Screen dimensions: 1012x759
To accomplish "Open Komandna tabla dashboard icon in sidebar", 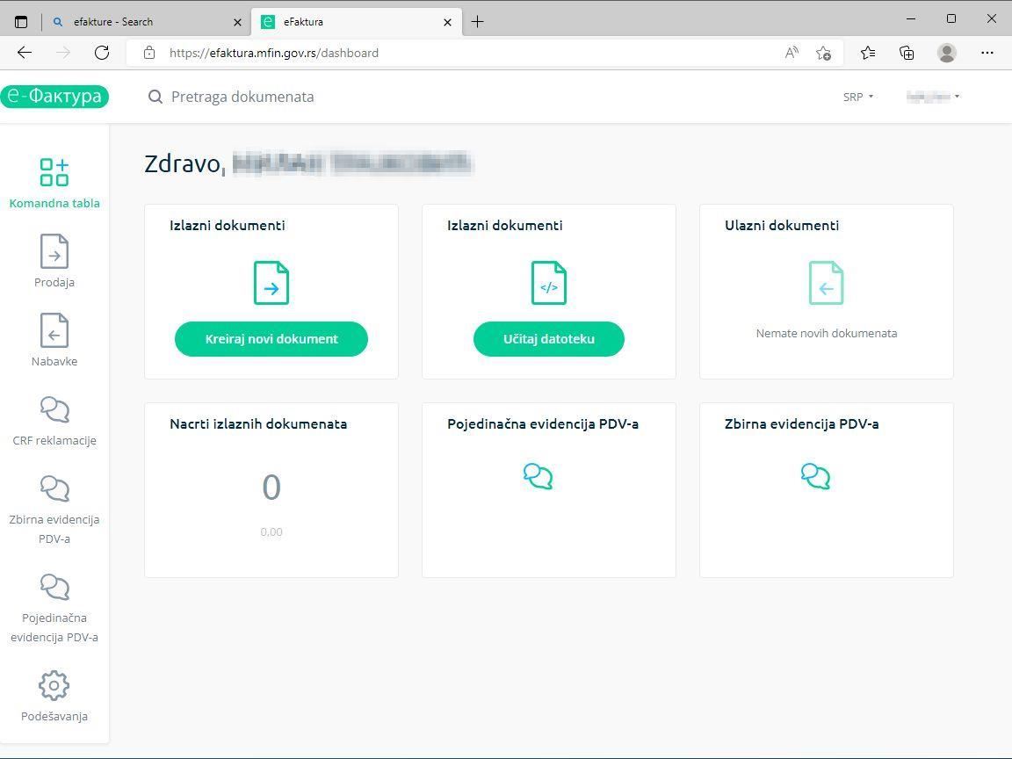I will click(54, 172).
